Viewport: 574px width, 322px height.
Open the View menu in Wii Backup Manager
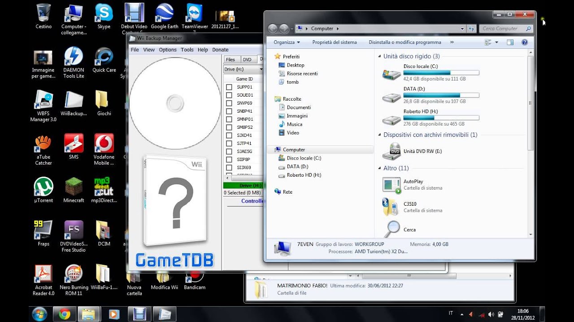point(149,50)
